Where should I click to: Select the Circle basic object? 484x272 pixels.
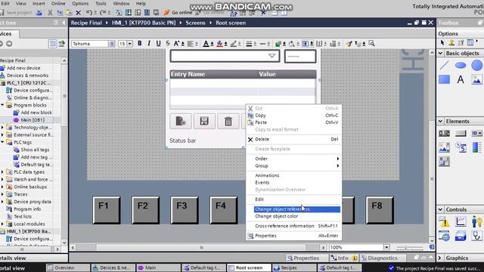click(476, 65)
